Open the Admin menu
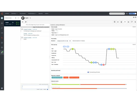This screenshot has height=102, width=137. point(47,14)
